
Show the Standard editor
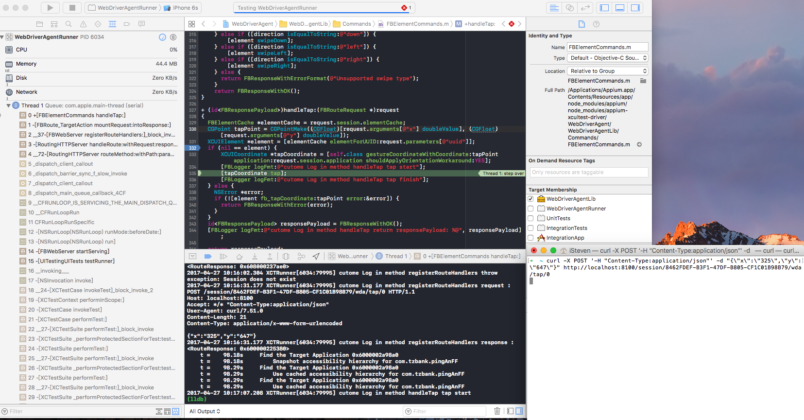pos(554,8)
